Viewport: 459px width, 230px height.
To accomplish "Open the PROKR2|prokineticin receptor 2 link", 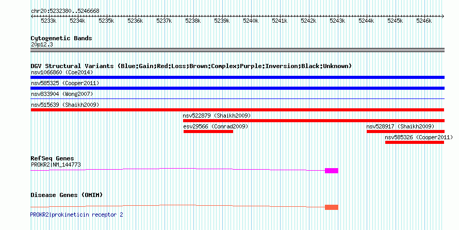I will tap(77, 215).
